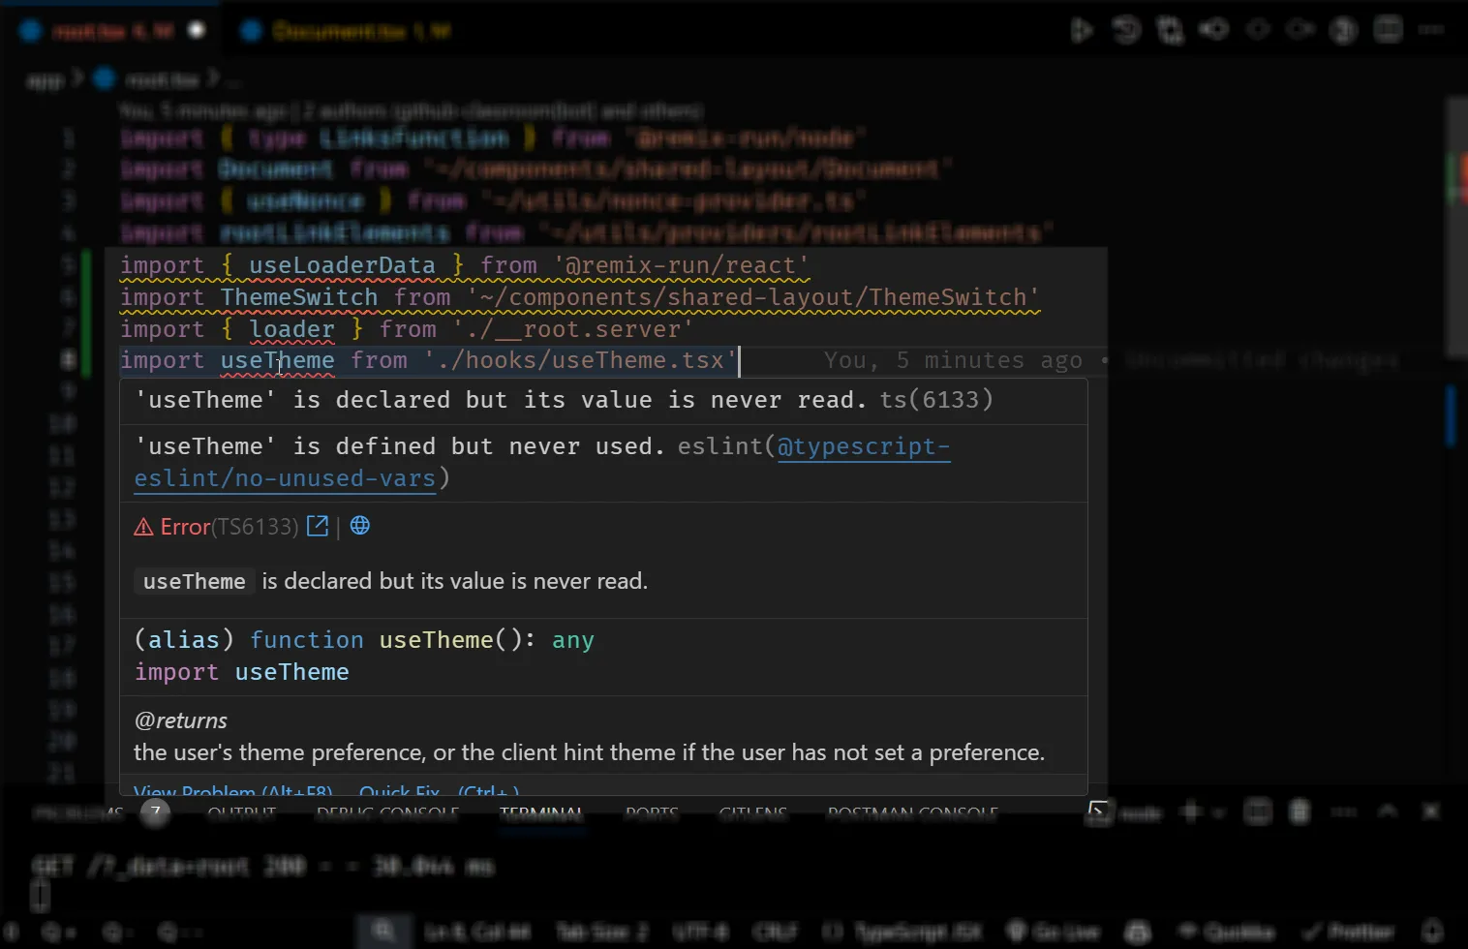The height and width of the screenshot is (949, 1468).
Task: Click the Quick Fix link in the tooltip
Action: point(399,792)
